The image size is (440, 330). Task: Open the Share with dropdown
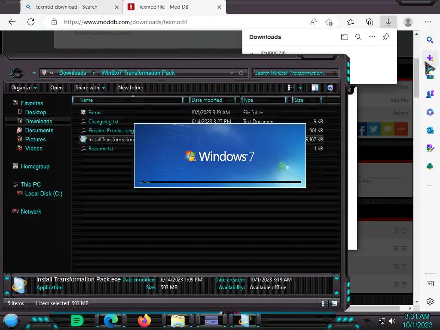[x=90, y=88]
